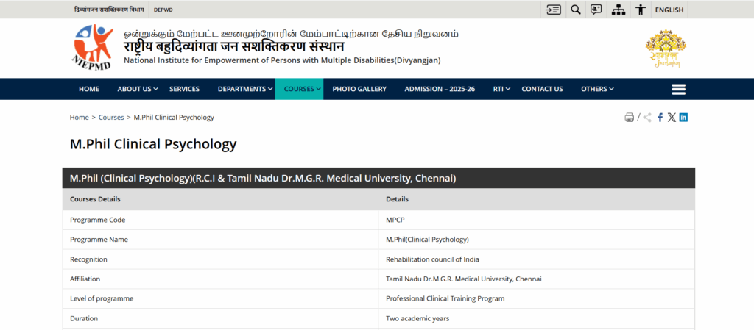Expand the About Us dropdown menu
This screenshot has width=754, height=330.
(137, 89)
